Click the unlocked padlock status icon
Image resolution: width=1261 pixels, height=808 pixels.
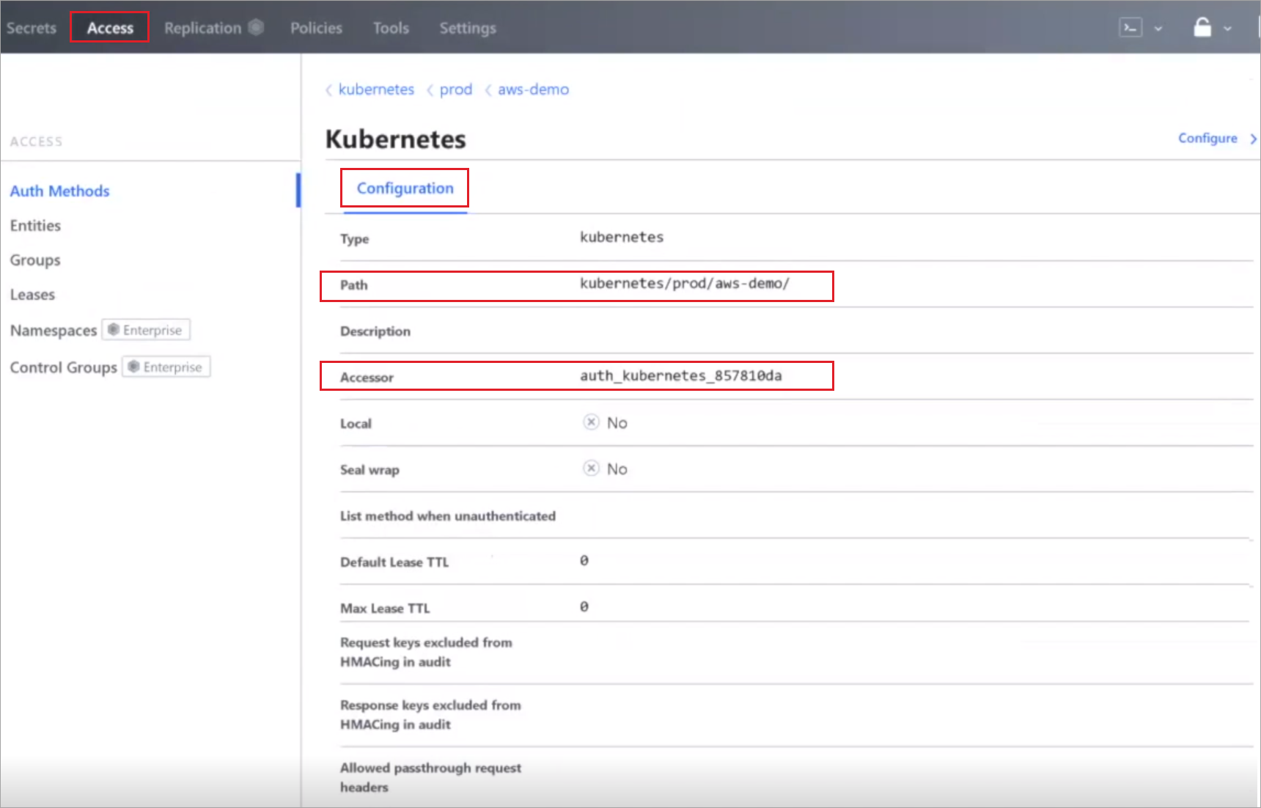1202,27
